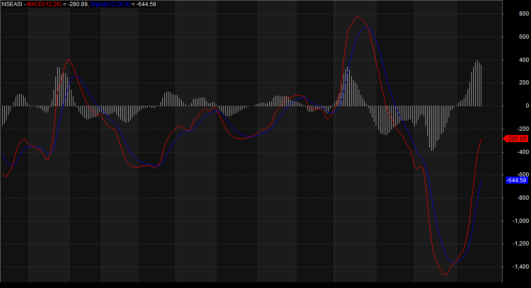Click the -1,000 axis label
The height and width of the screenshot is (288, 531).
(521, 221)
